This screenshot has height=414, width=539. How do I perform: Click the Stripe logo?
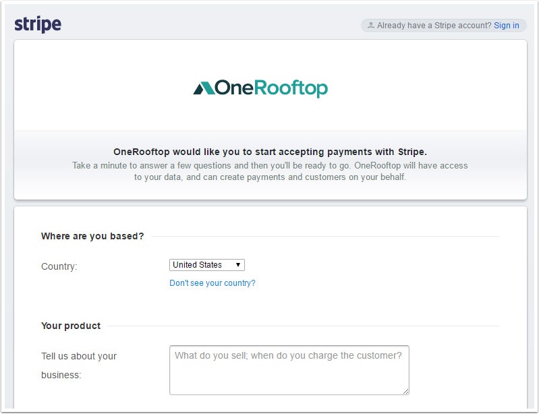pos(38,24)
